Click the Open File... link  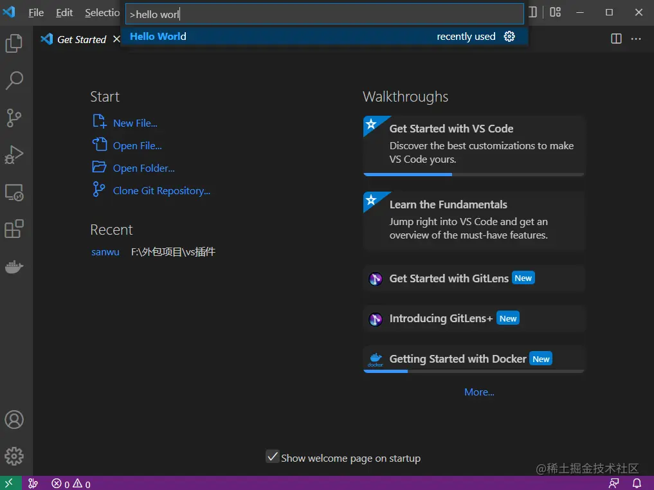coord(137,145)
